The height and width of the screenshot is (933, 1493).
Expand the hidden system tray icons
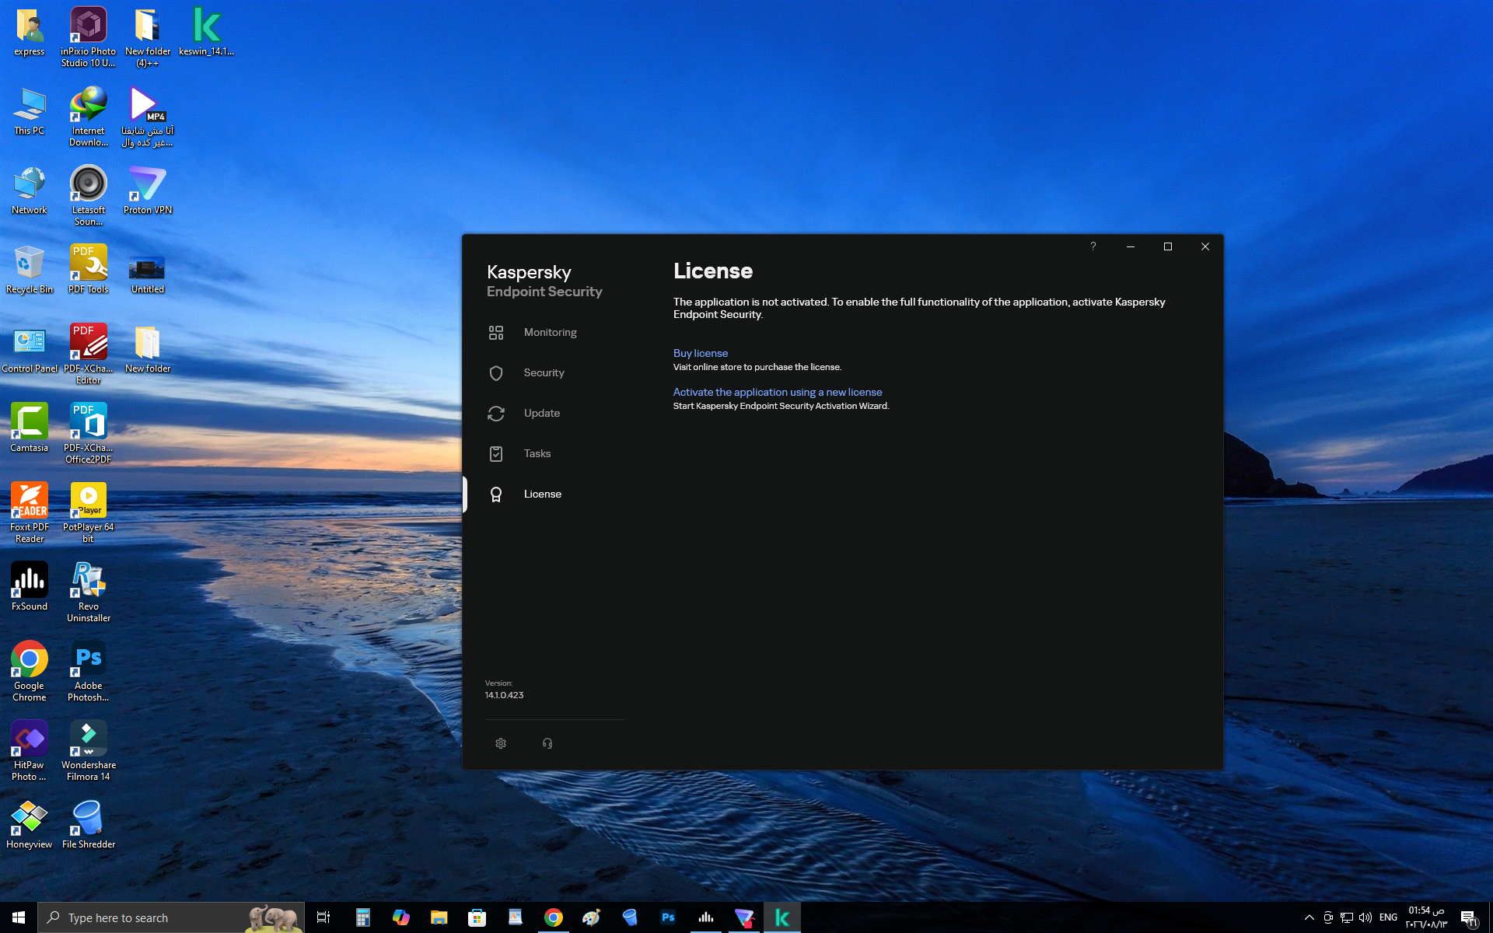pos(1309,917)
